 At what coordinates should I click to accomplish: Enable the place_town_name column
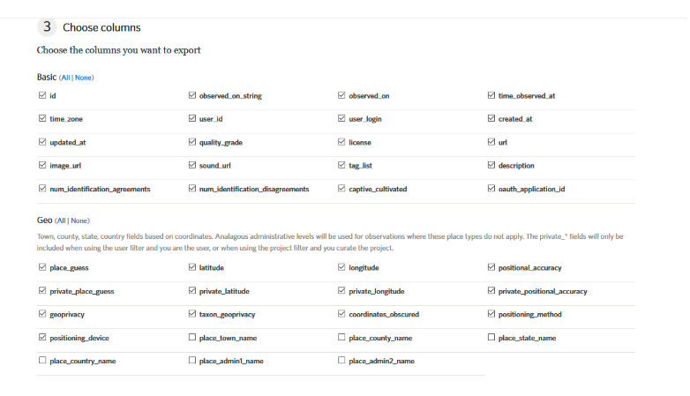coord(192,337)
